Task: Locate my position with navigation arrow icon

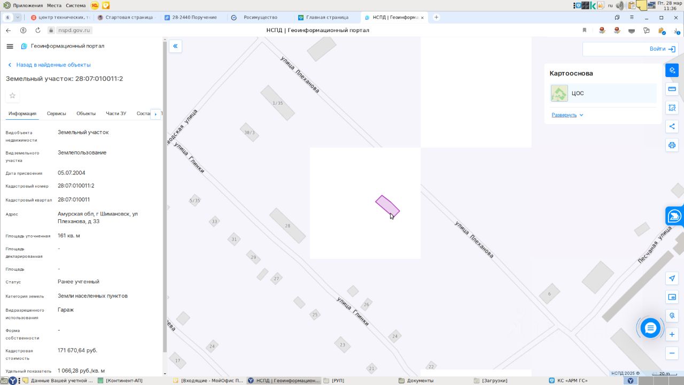Action: pos(672,278)
